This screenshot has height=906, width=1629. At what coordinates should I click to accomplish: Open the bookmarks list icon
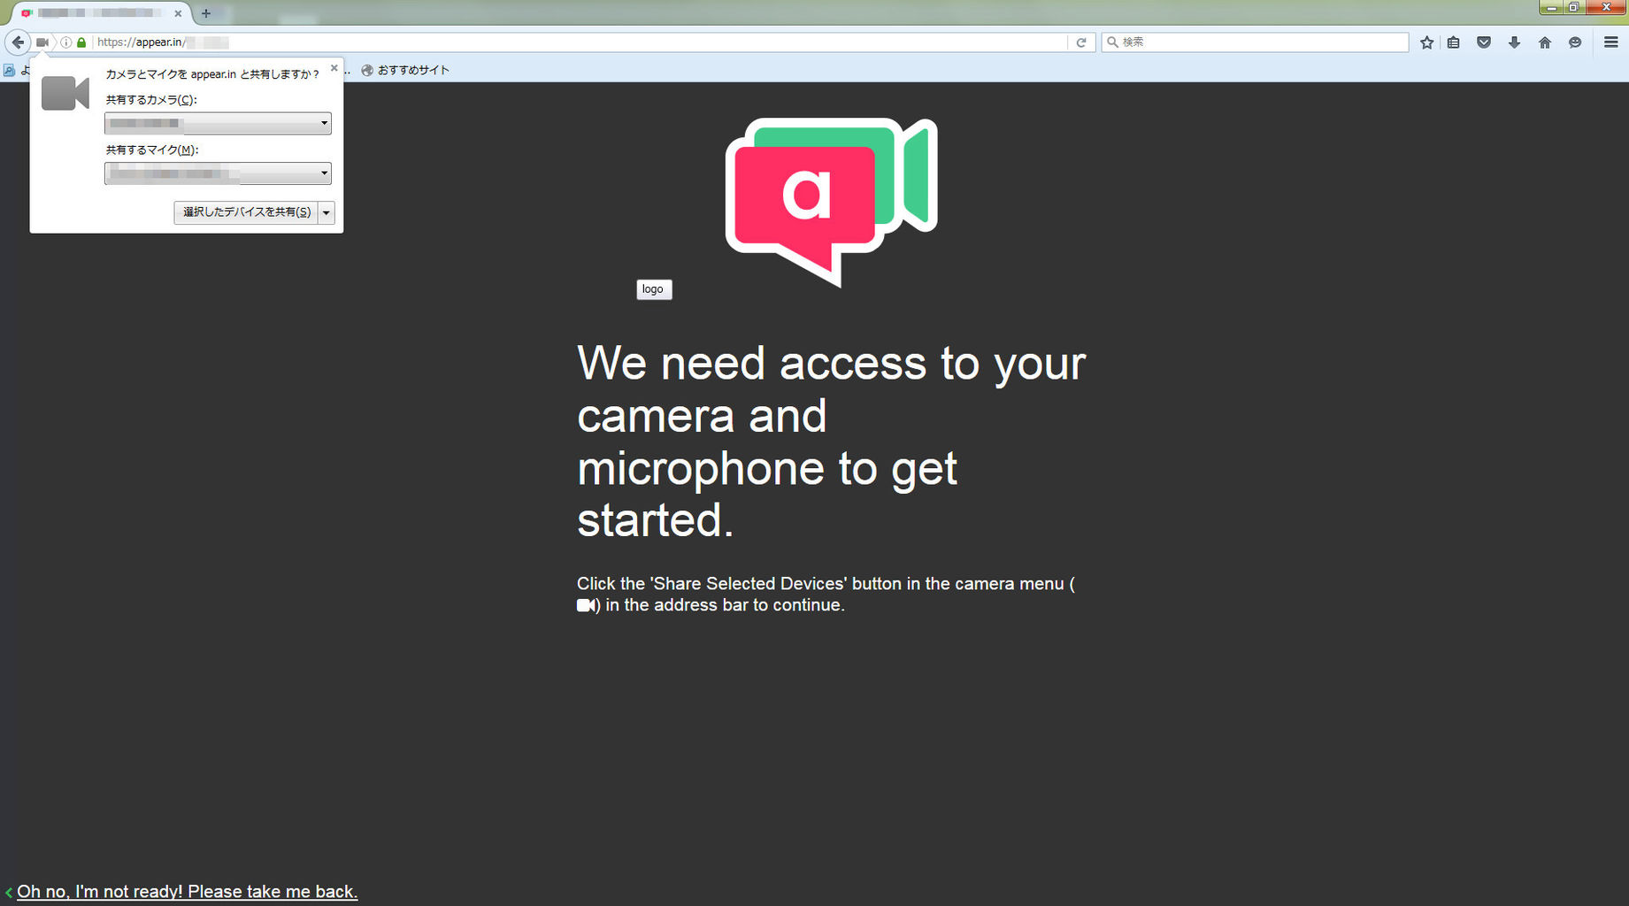[x=1454, y=42]
